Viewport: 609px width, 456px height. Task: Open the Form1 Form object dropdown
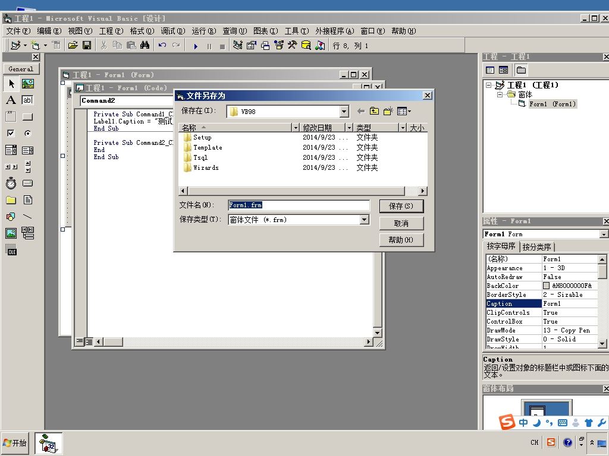click(x=603, y=234)
